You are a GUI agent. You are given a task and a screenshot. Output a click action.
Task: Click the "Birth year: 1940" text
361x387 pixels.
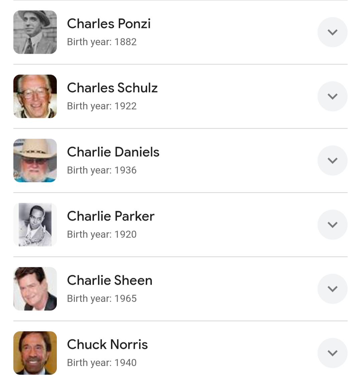coord(102,363)
